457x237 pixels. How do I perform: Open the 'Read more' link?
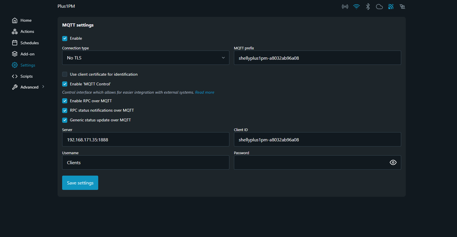pos(204,92)
